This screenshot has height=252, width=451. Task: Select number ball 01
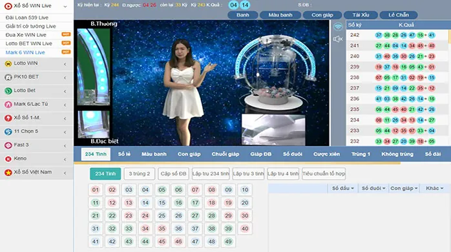96,190
